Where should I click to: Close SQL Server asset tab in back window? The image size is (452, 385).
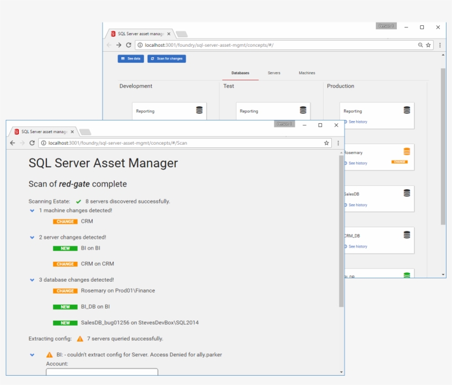pos(169,34)
